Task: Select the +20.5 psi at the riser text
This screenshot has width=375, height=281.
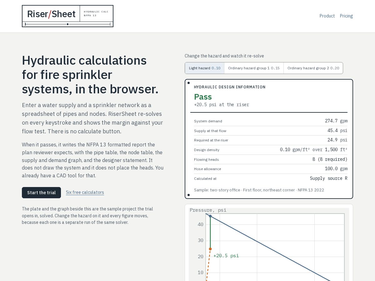Action: click(222, 105)
